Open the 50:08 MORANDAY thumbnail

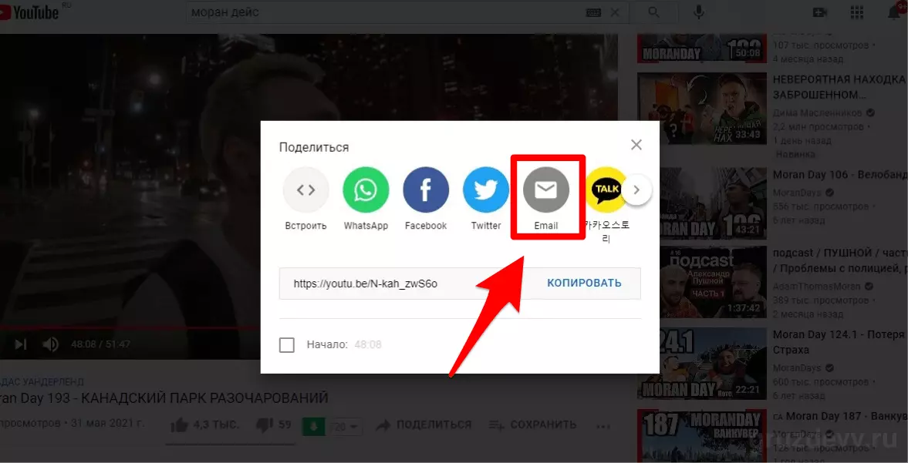click(x=702, y=48)
